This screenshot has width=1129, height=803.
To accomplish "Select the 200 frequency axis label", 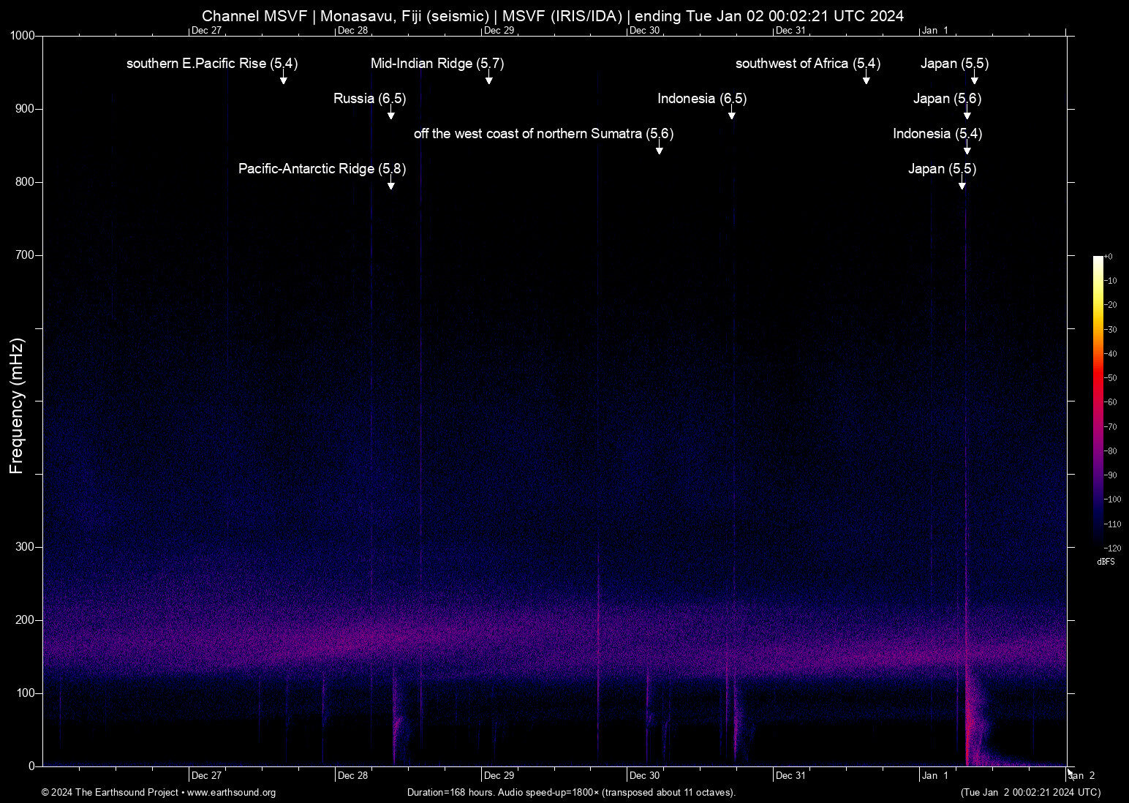I will click(x=26, y=620).
